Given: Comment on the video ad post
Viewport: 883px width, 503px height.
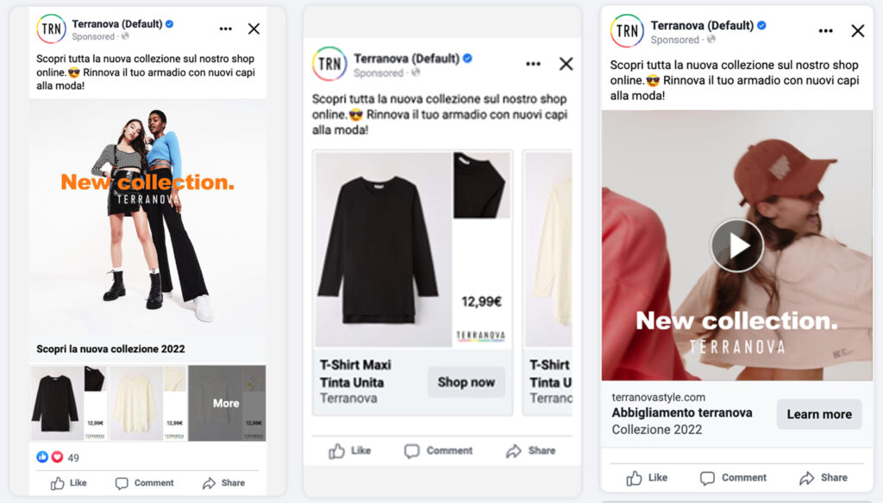Looking at the screenshot, I should point(733,478).
